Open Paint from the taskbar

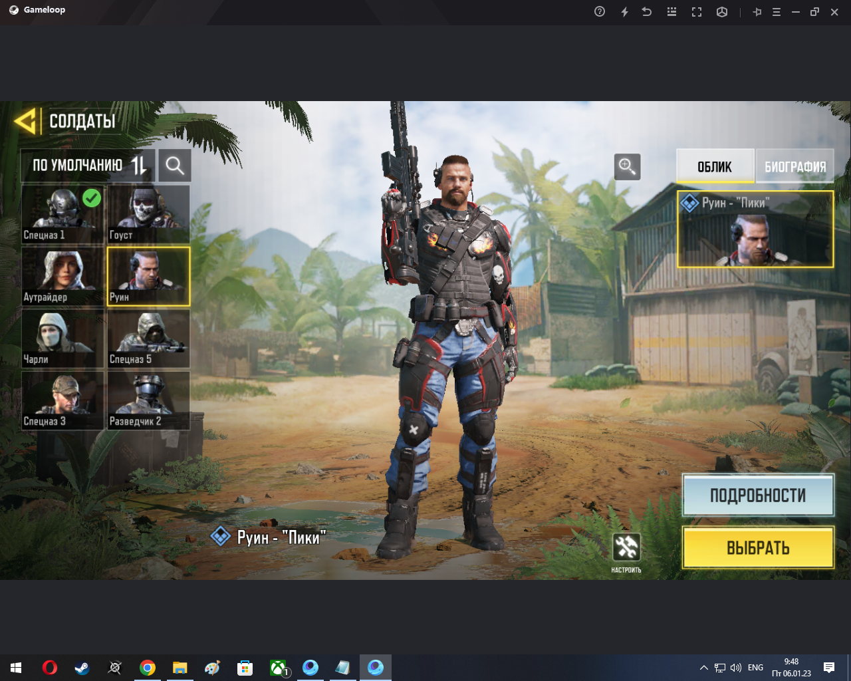[x=212, y=668]
